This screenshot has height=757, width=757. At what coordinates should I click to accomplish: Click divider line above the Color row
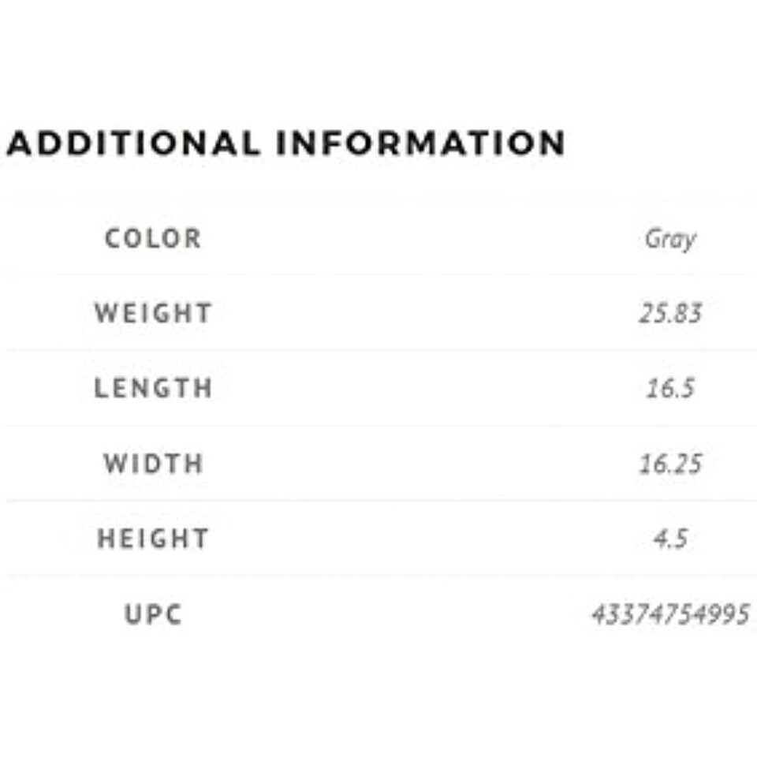click(378, 200)
